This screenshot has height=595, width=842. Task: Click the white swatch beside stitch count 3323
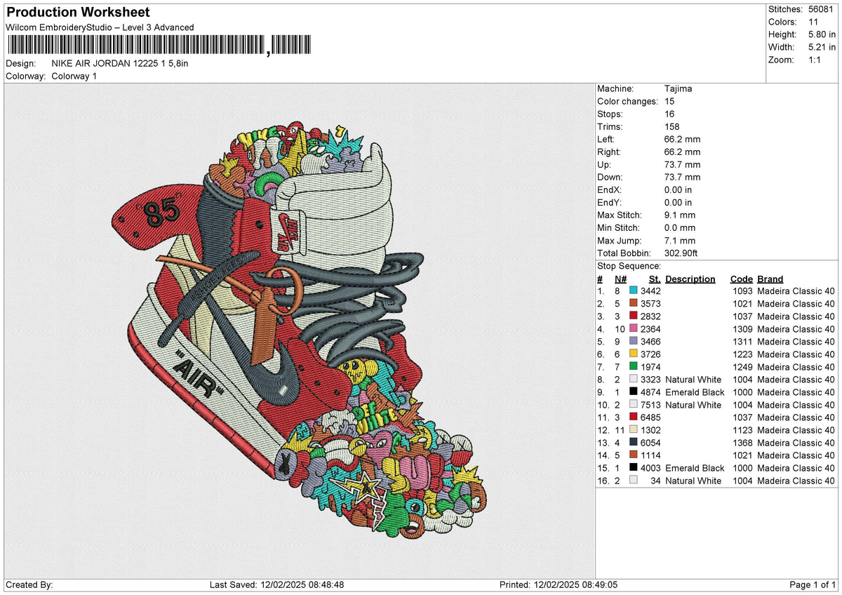coord(634,379)
